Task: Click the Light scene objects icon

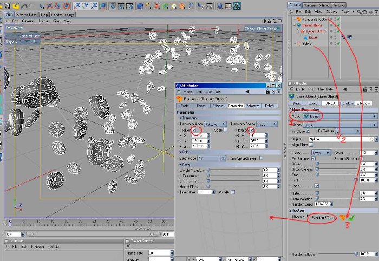Action: click(x=174, y=5)
